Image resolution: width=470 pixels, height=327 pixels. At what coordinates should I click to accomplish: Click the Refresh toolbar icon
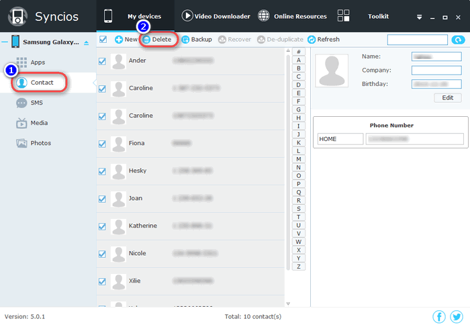(x=312, y=40)
